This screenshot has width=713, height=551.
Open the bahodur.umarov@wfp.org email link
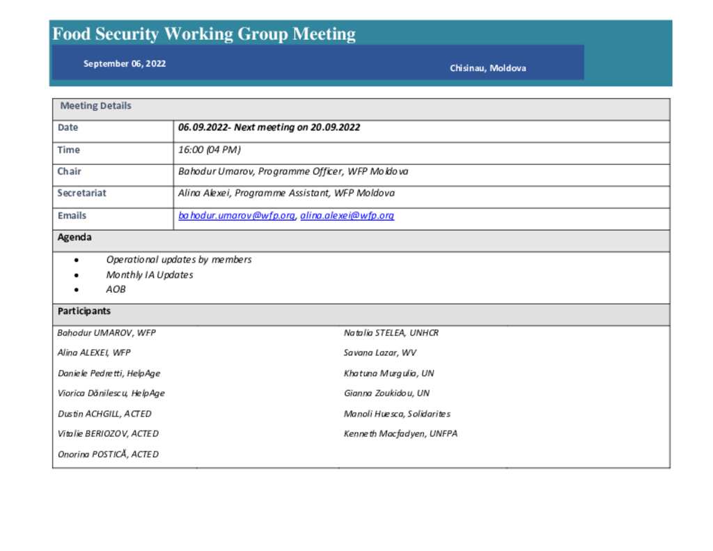(x=237, y=216)
